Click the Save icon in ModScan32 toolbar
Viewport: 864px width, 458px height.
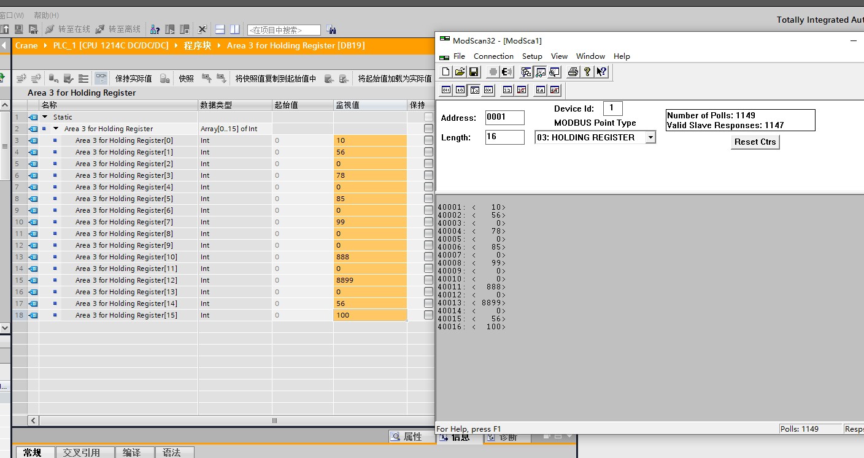pos(473,72)
